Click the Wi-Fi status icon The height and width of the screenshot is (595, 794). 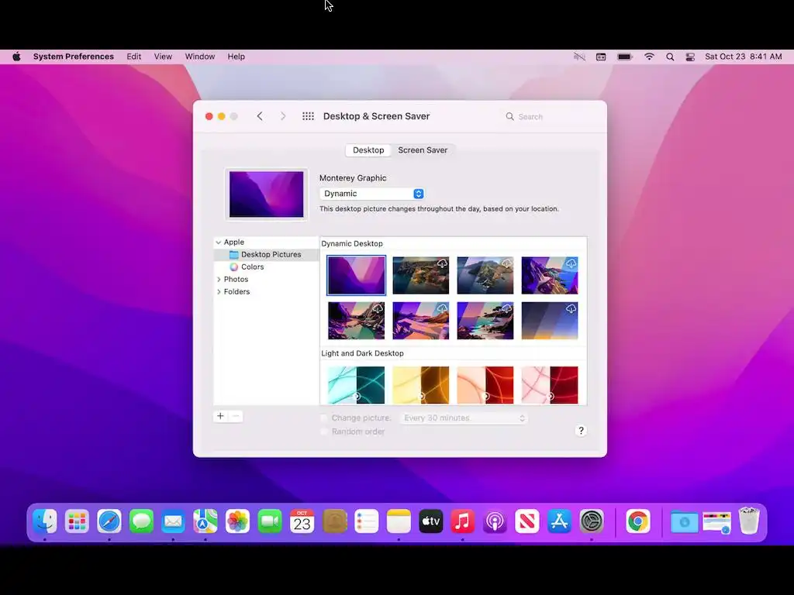click(x=649, y=57)
